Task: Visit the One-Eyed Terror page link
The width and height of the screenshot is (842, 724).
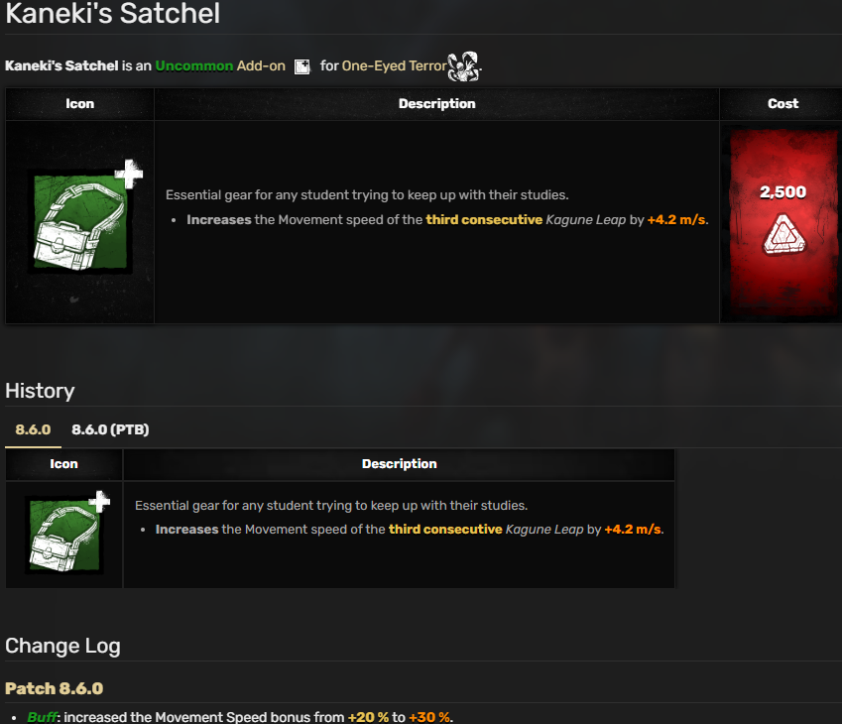Action: coord(394,65)
